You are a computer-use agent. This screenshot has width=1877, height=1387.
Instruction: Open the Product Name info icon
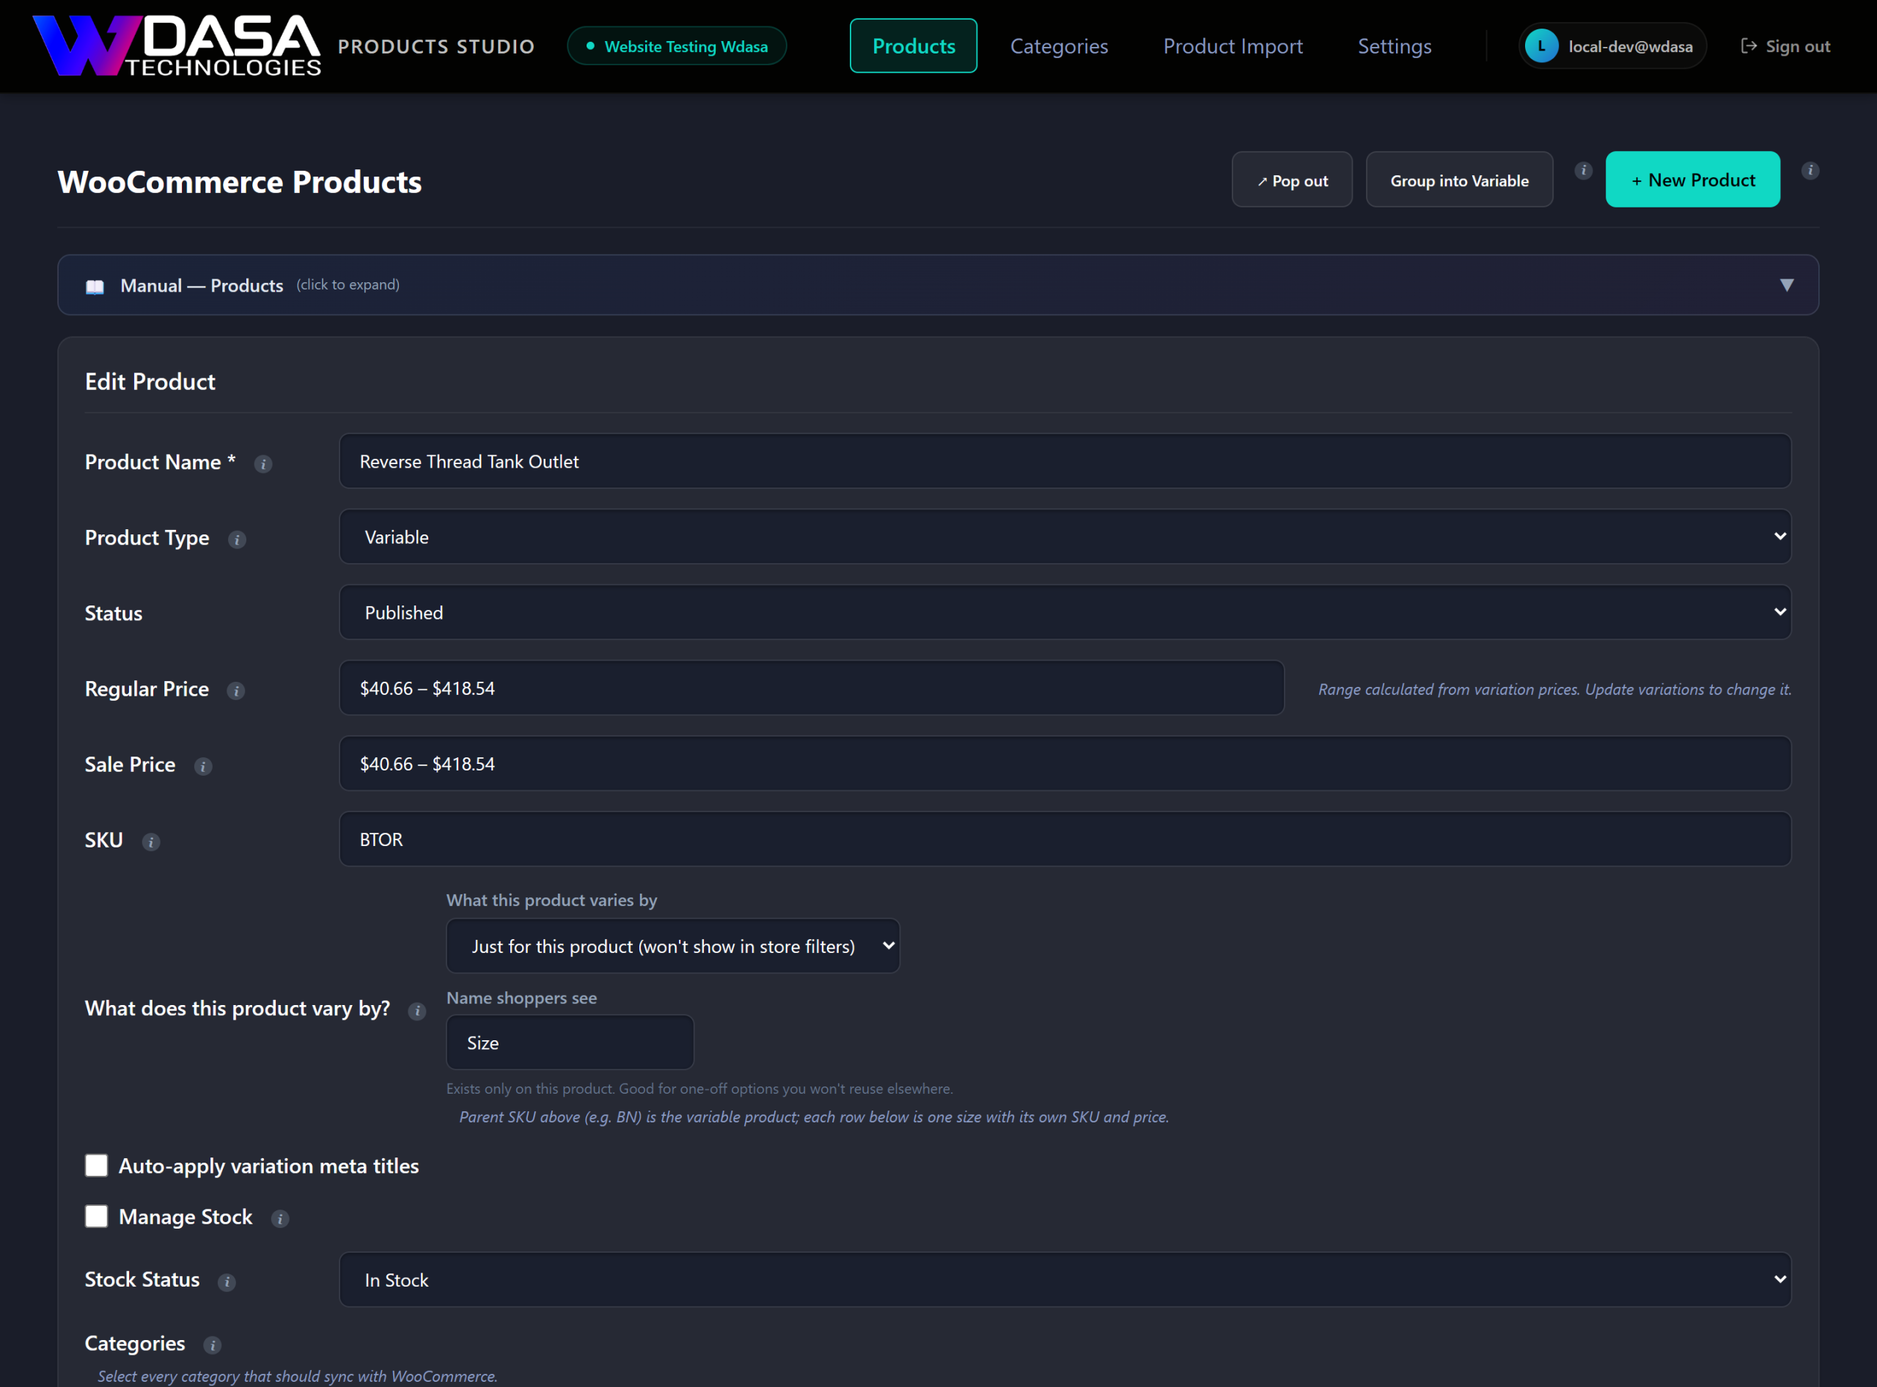tap(263, 463)
